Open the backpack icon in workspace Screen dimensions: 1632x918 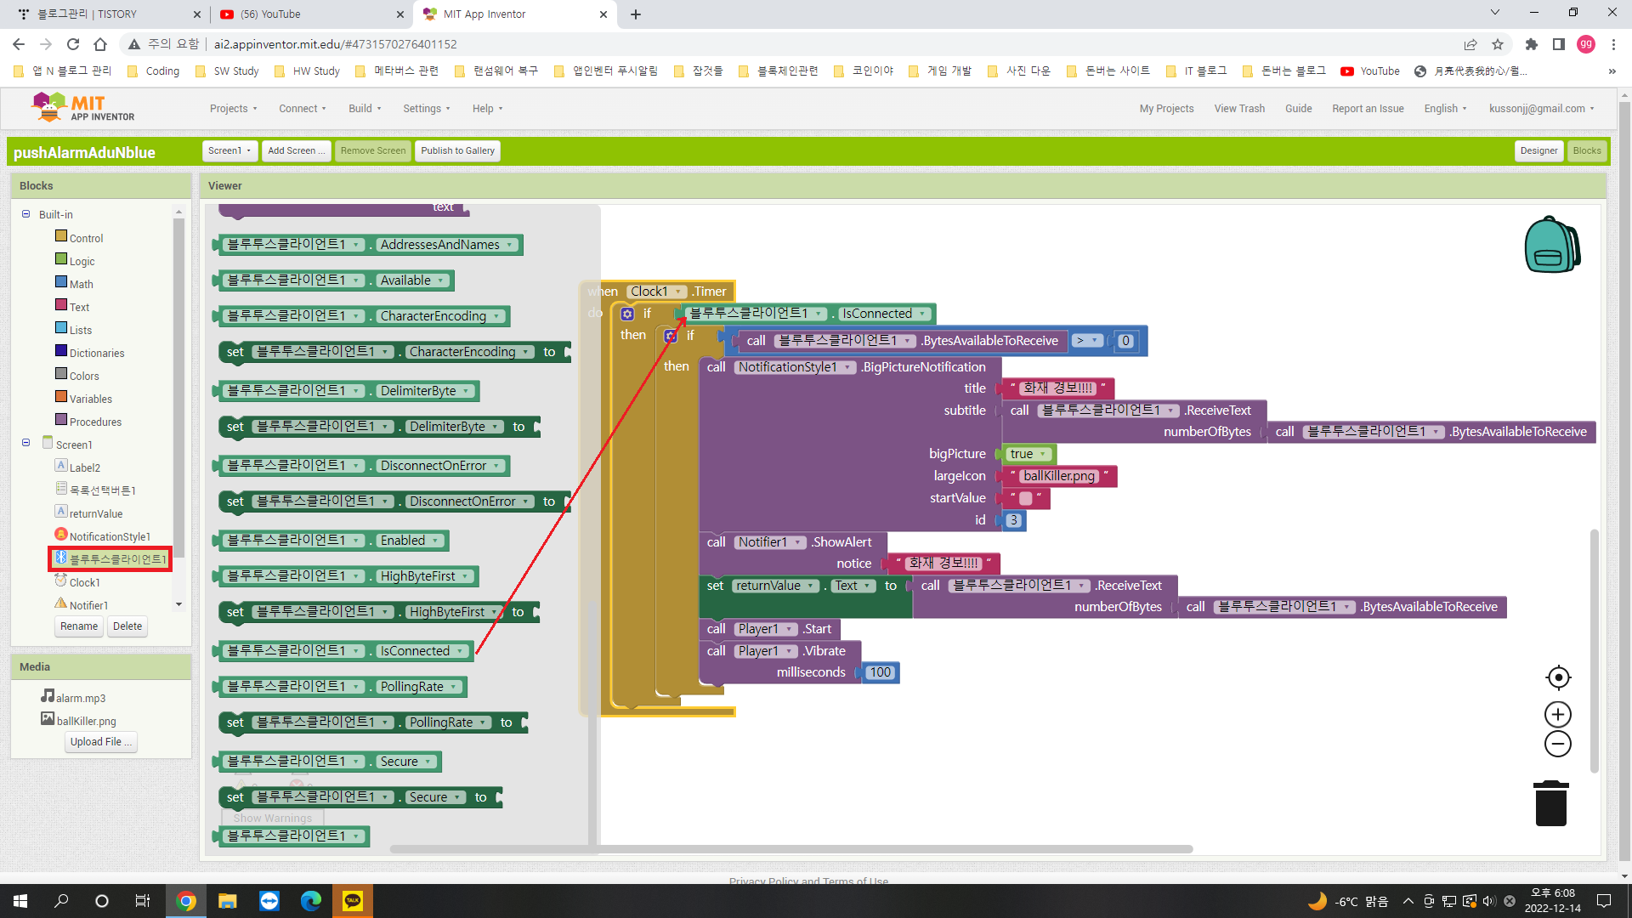click(1551, 245)
